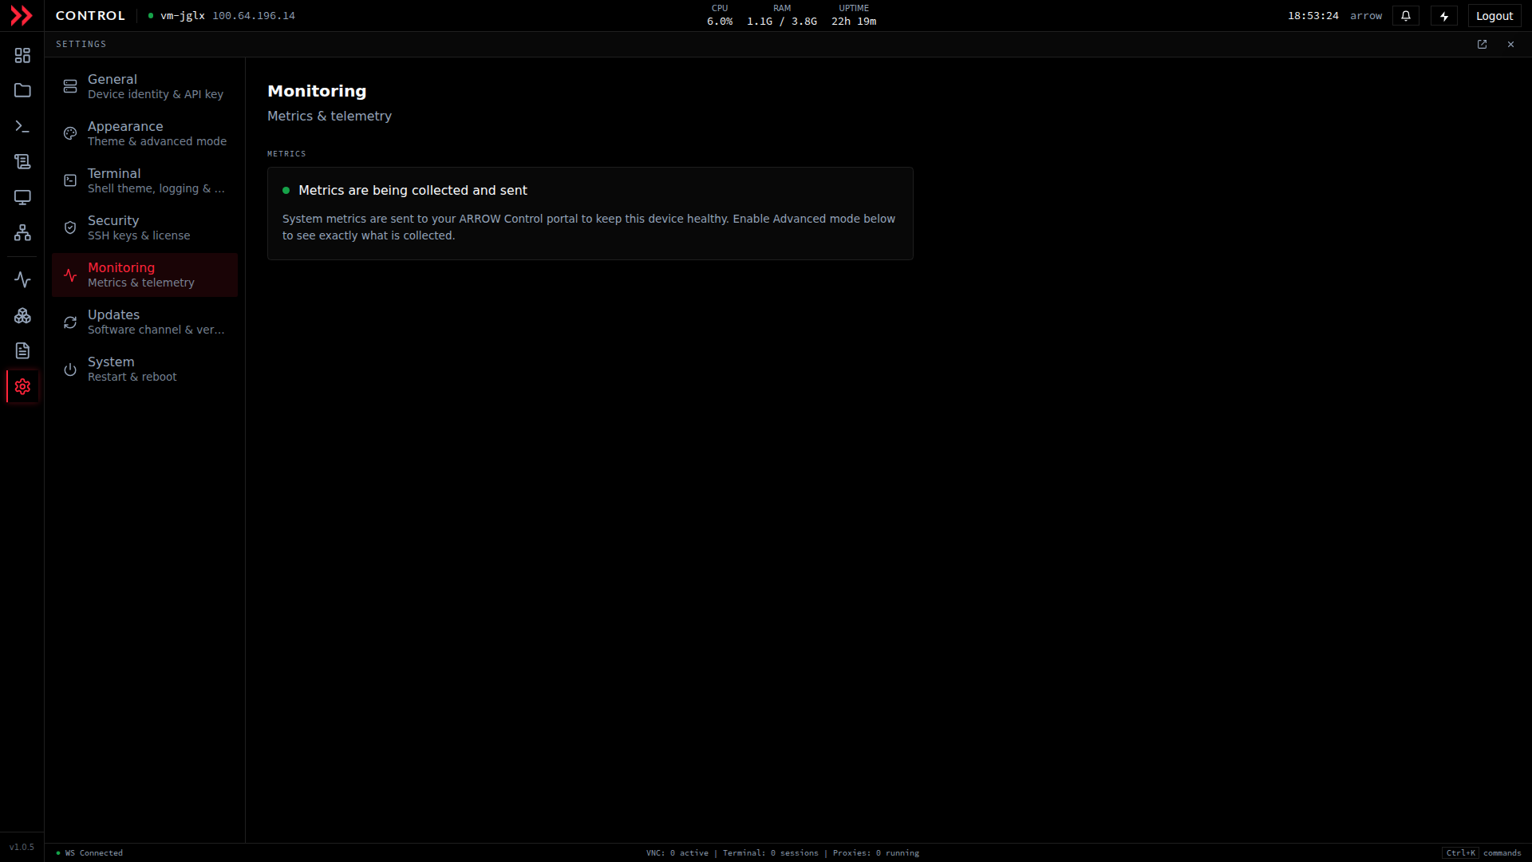
Task: Select Monitoring settings section
Action: (144, 275)
